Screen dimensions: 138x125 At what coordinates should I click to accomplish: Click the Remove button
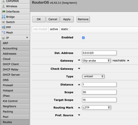(83, 19)
